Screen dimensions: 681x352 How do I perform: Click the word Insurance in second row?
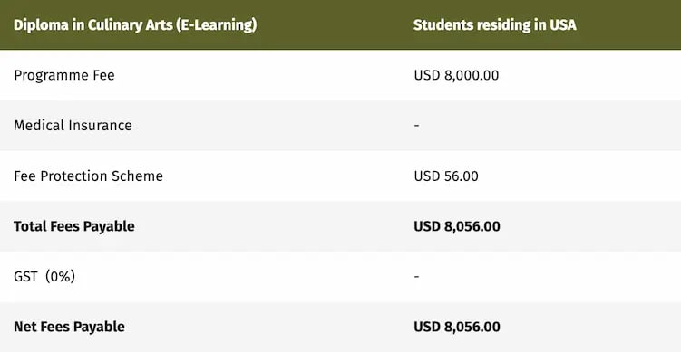click(x=101, y=126)
